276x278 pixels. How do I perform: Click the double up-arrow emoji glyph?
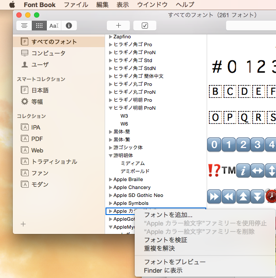tap(243, 196)
